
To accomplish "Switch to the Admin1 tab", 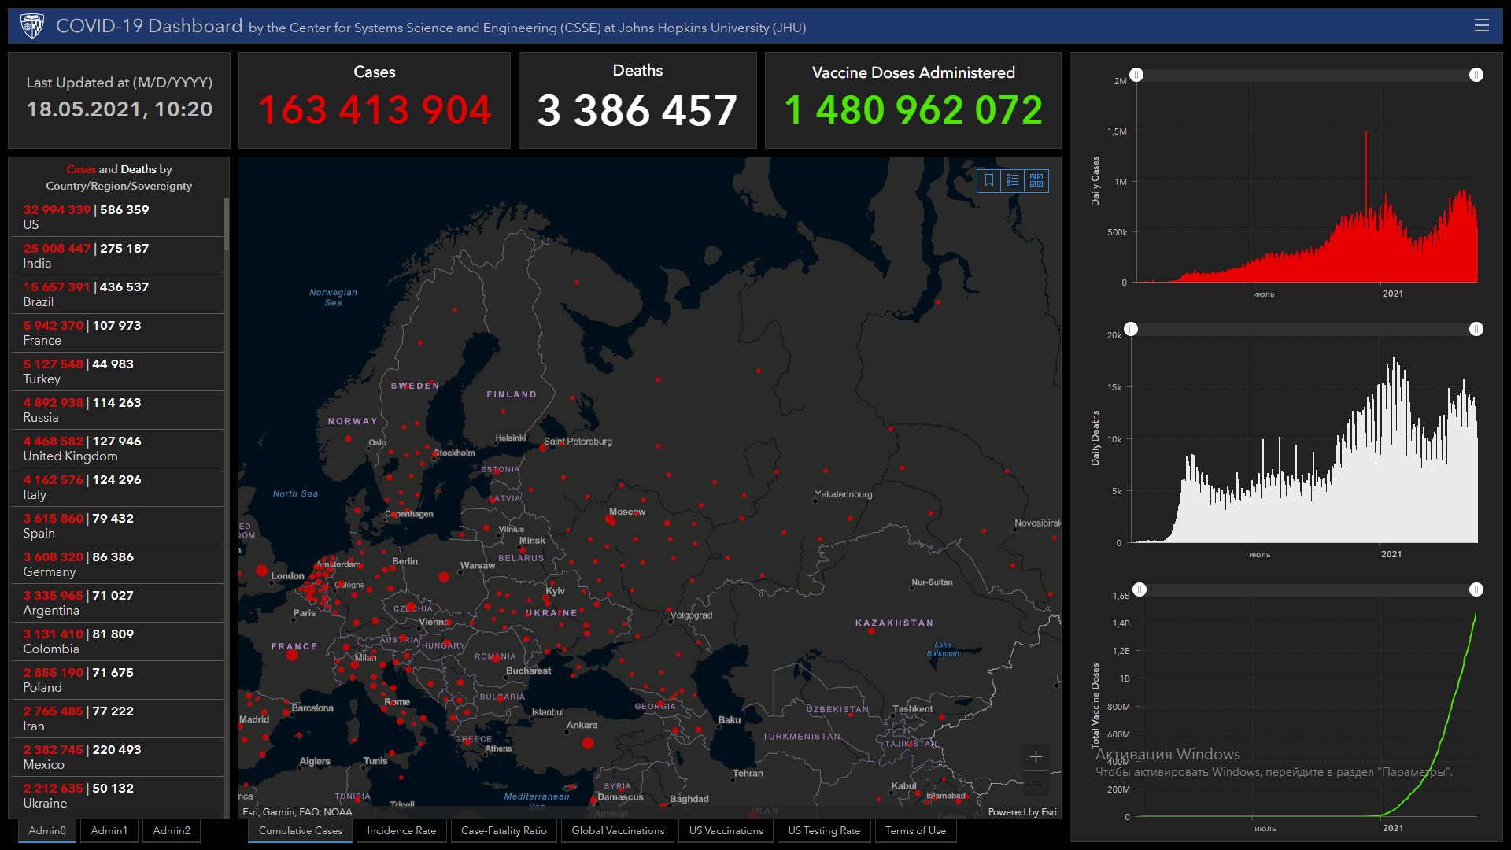I will tap(109, 830).
